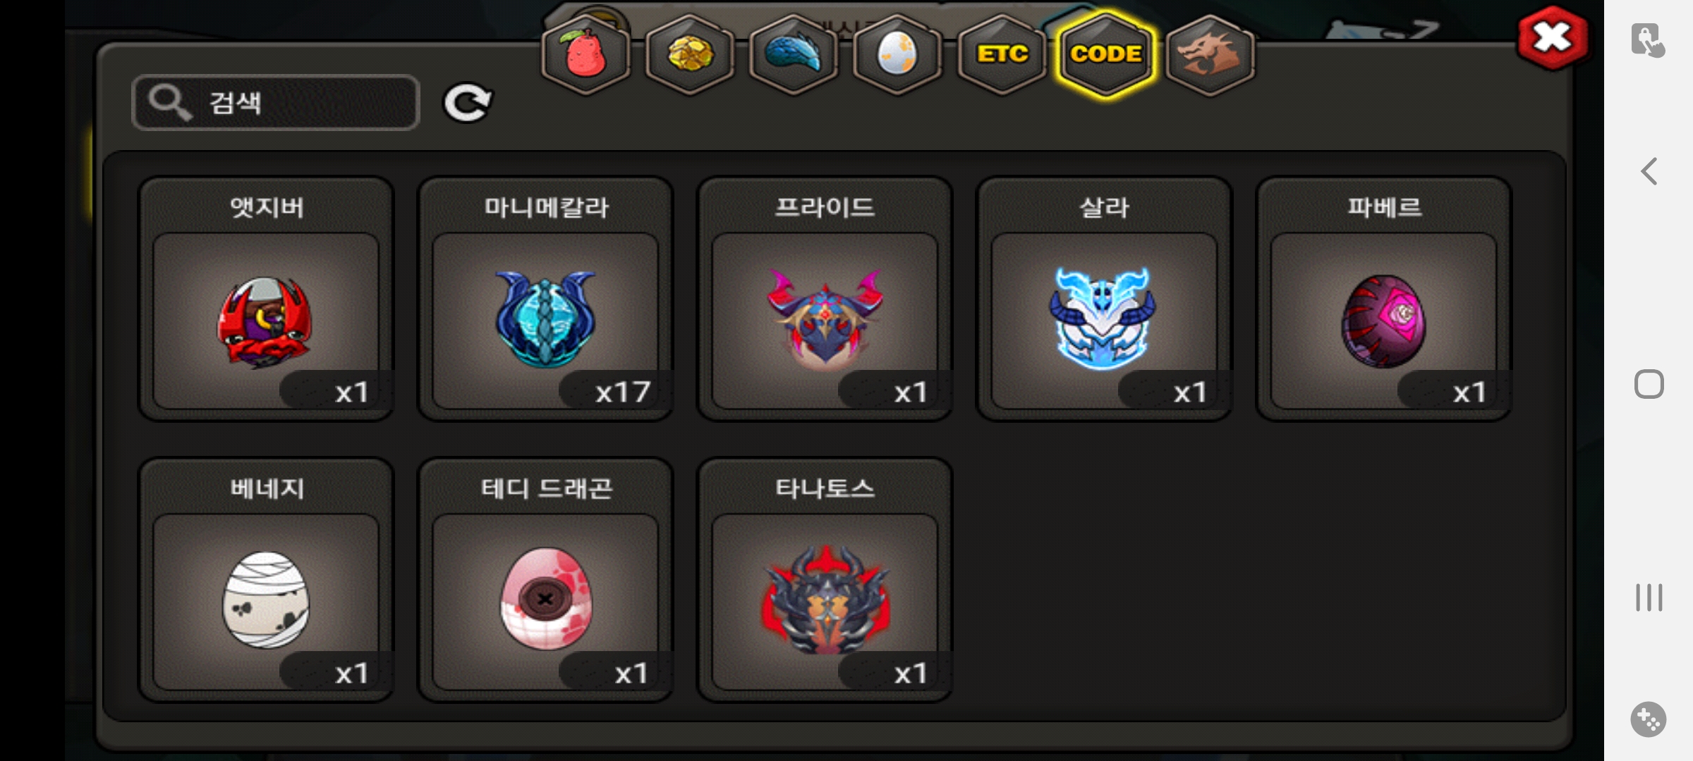Choose the 프라이드 horned egg item
Image resolution: width=1693 pixels, height=761 pixels.
(x=825, y=299)
